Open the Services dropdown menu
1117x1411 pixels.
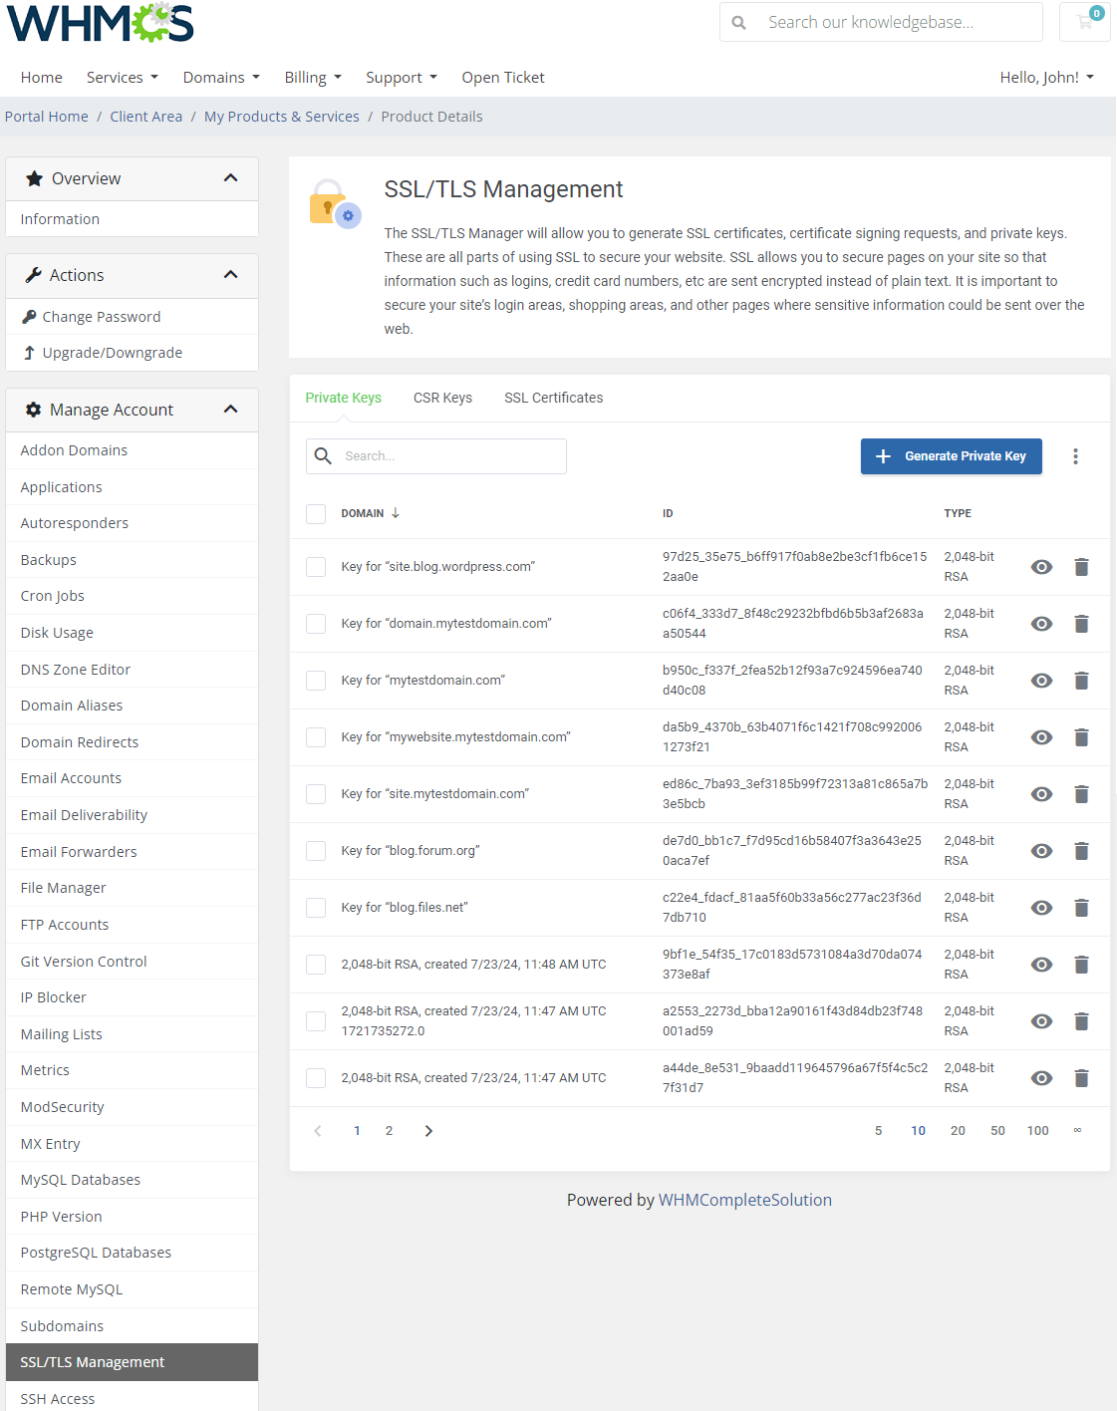[x=123, y=78]
